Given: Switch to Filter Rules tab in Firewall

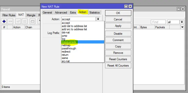Looking at the screenshot, I should pos(9,15).
